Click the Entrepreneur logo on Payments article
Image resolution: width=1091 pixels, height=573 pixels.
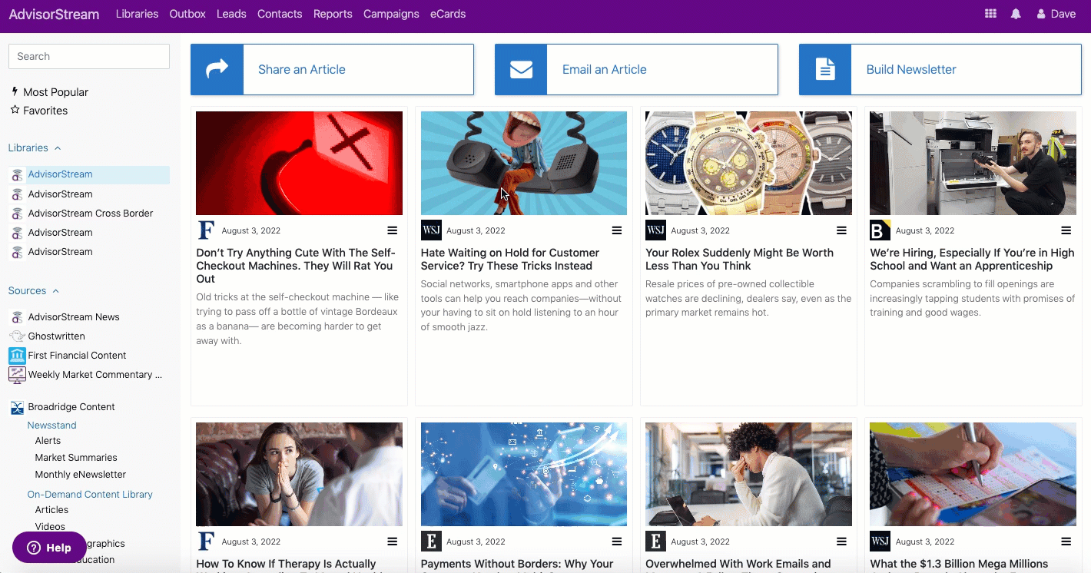tap(431, 542)
